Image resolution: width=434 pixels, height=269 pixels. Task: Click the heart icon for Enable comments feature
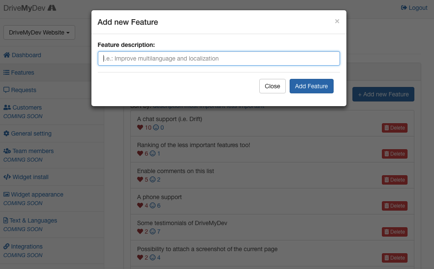coord(140,179)
